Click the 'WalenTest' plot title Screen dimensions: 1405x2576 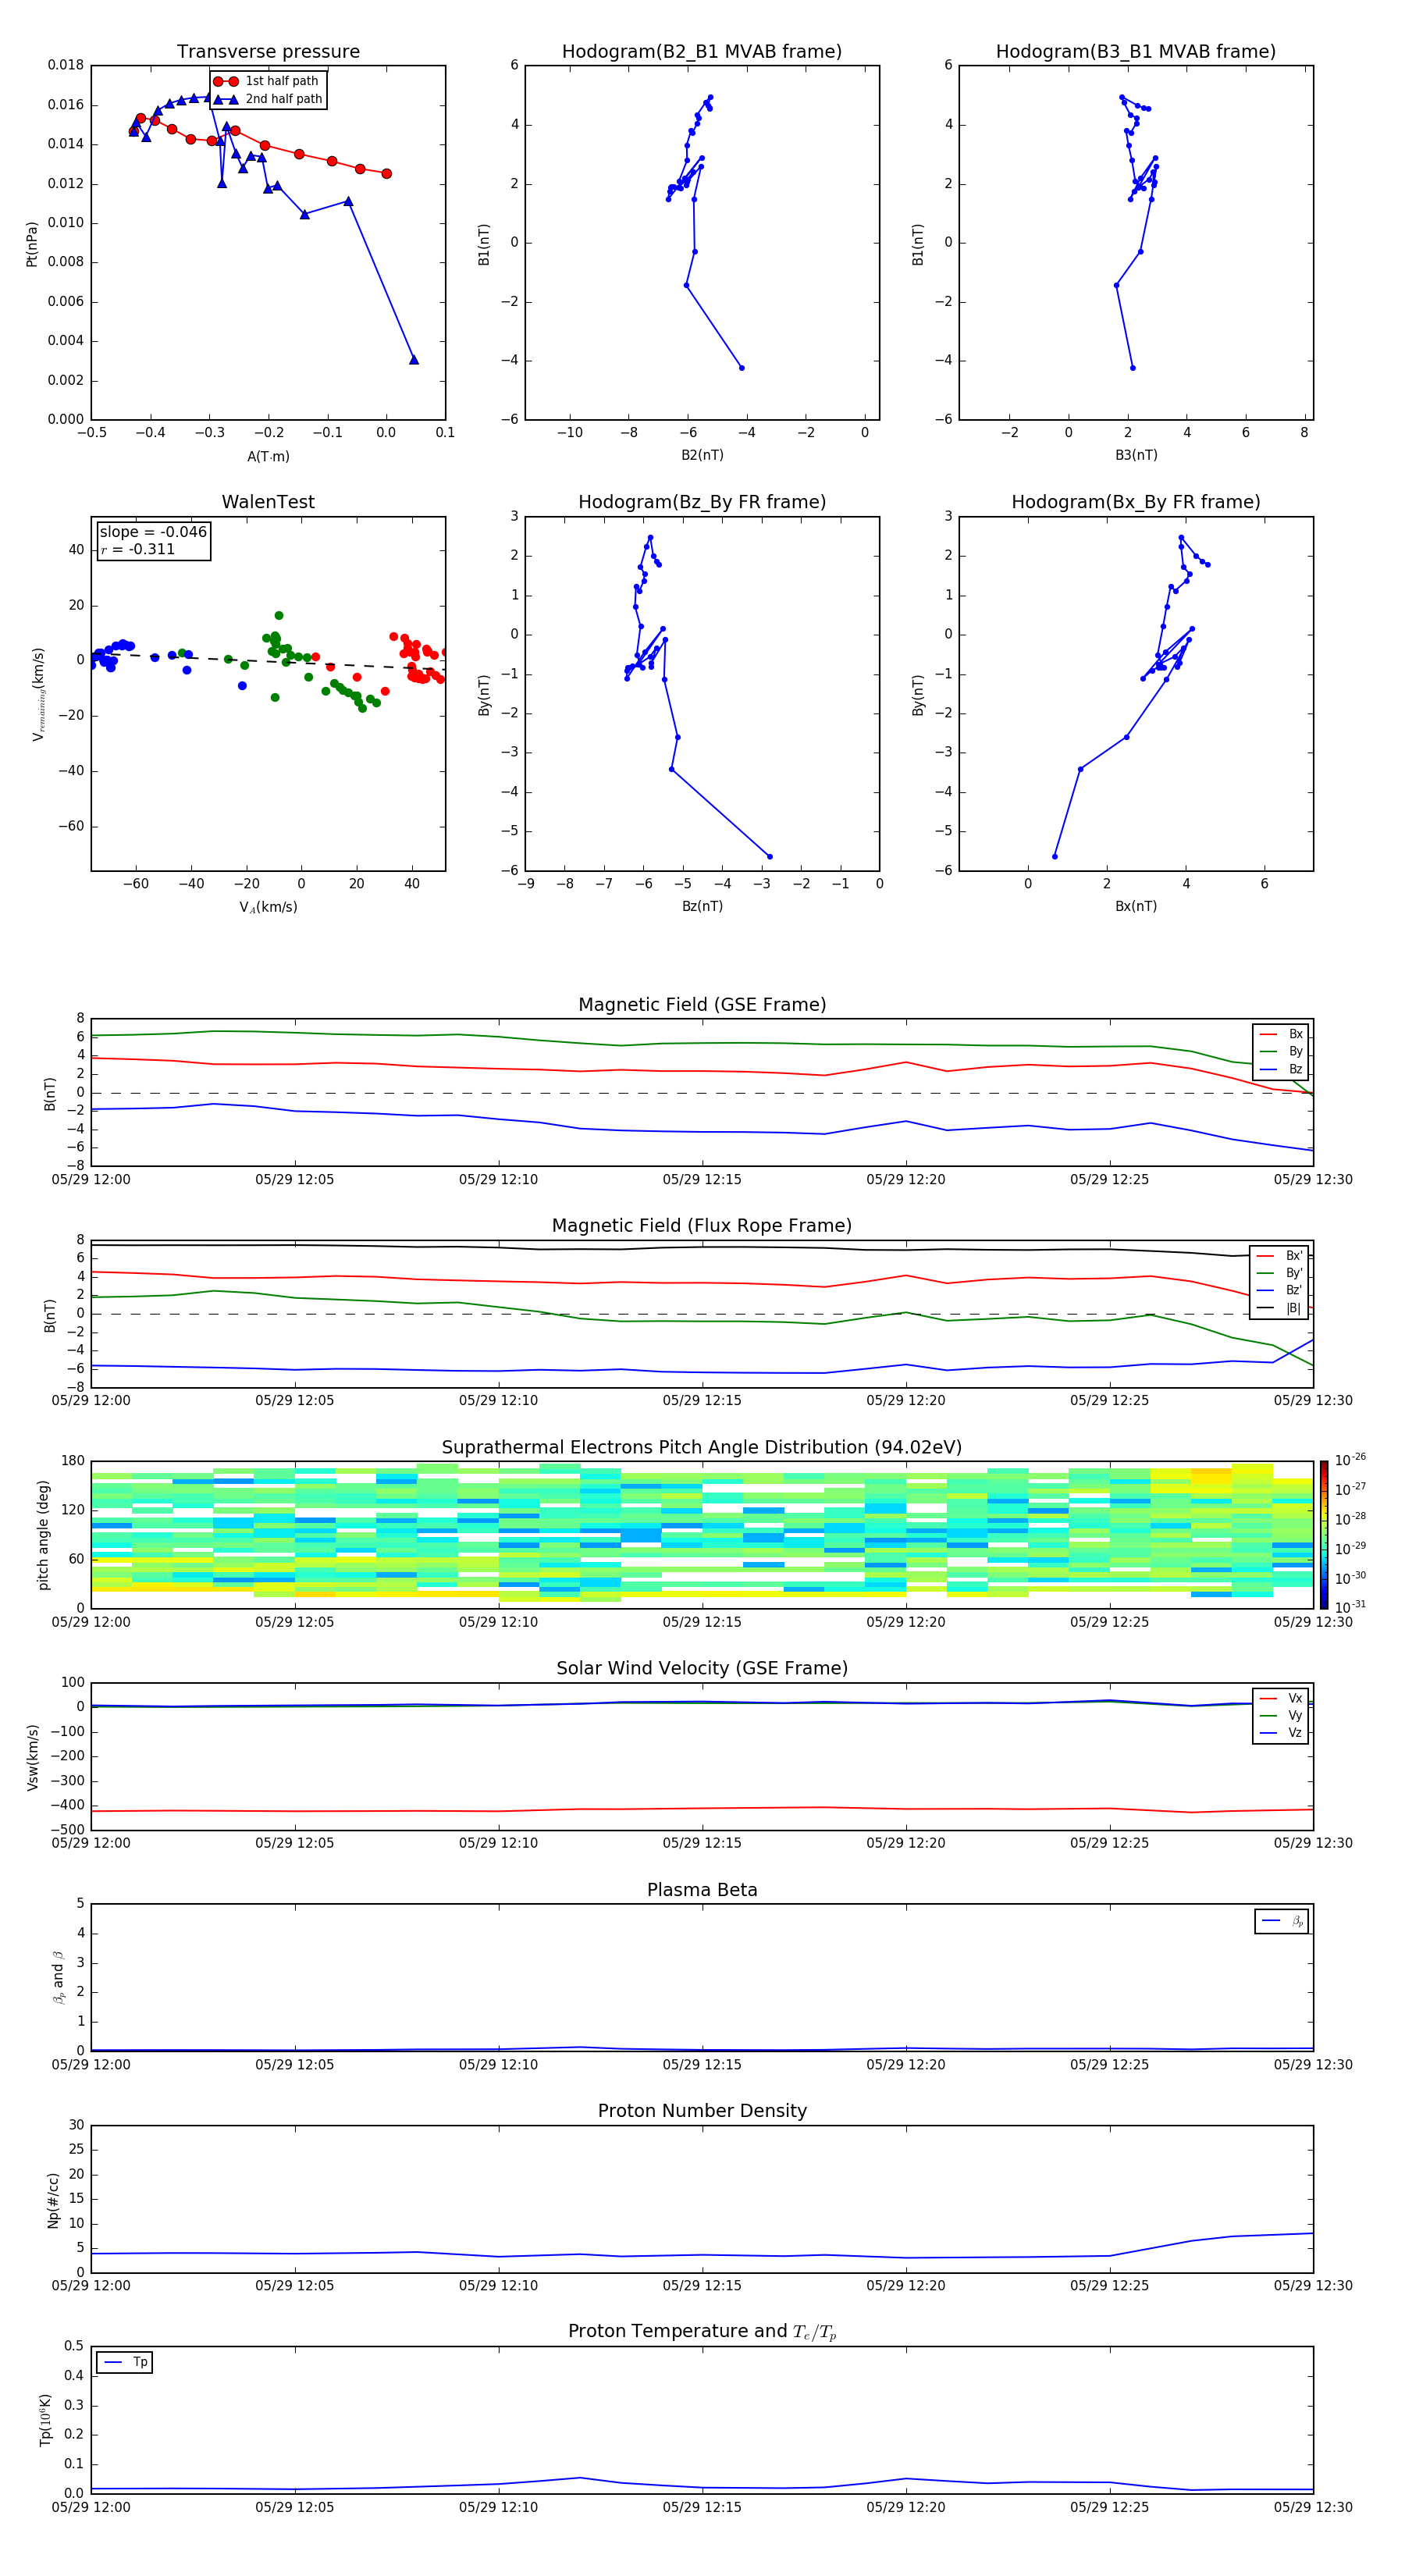(268, 502)
